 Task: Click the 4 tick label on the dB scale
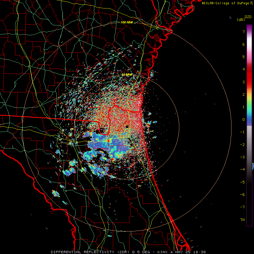[244, 69]
